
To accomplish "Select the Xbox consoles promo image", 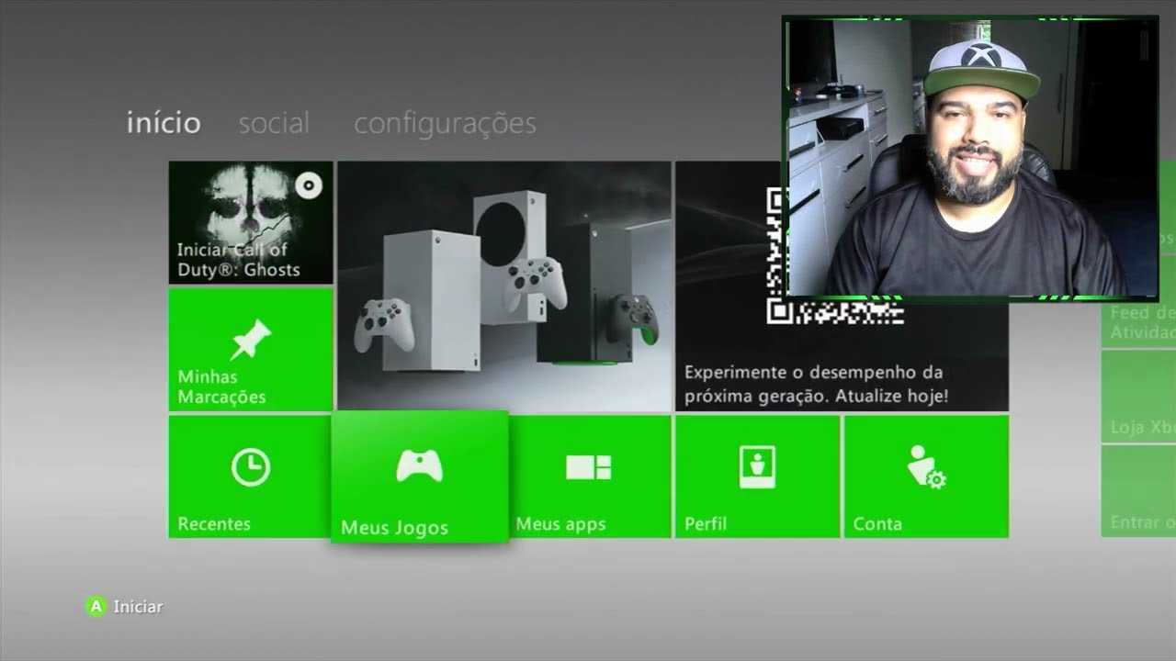I will (504, 286).
